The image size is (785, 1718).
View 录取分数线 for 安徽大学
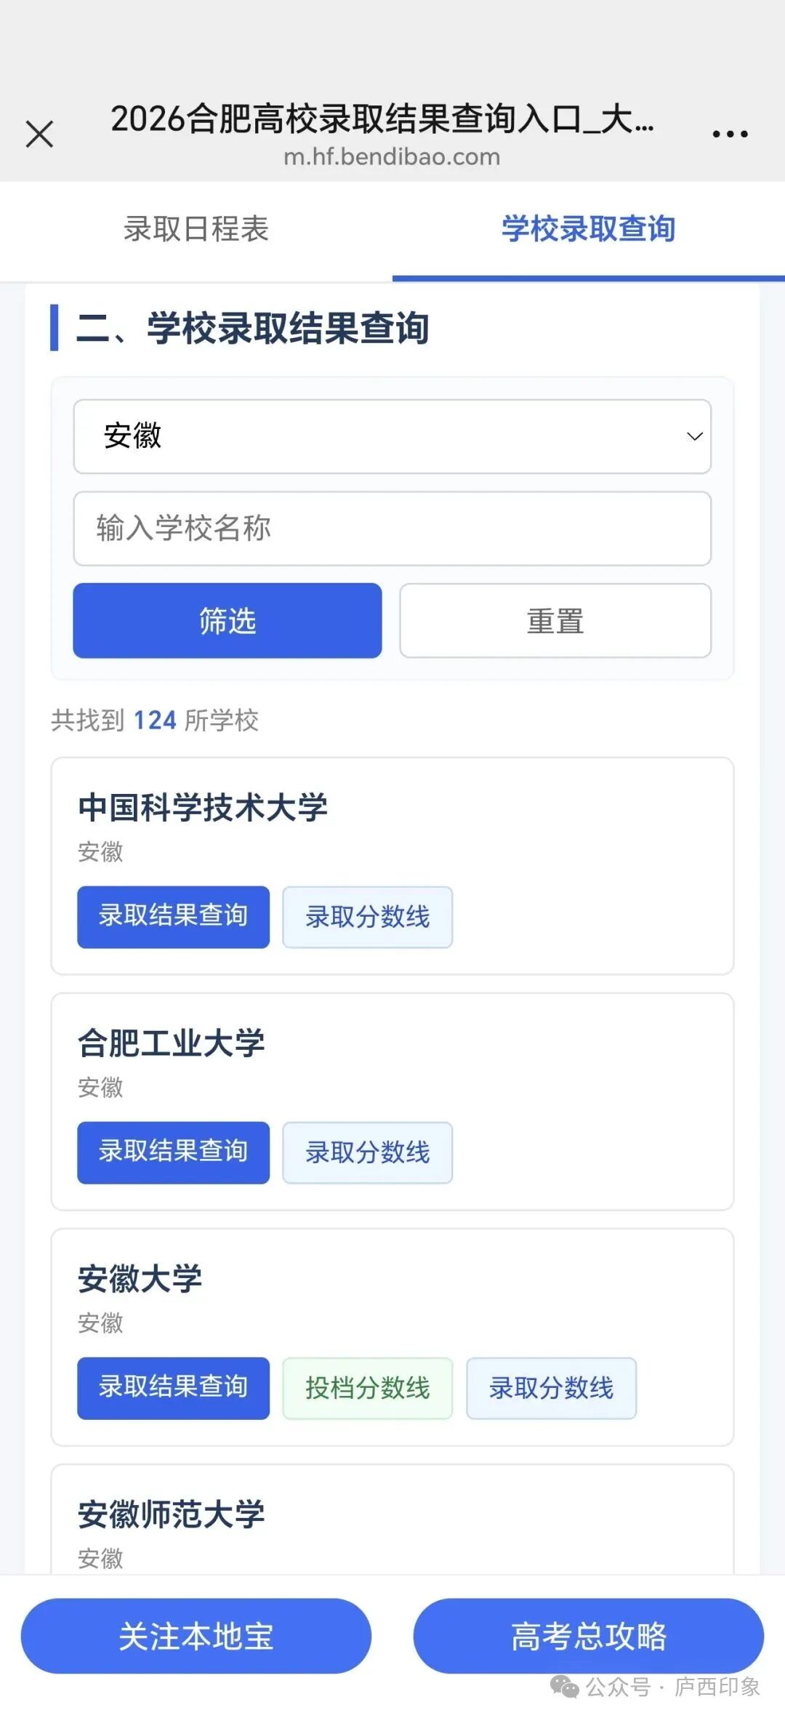pos(552,1388)
